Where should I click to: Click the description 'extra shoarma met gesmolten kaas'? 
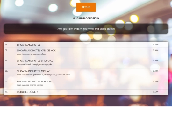coord(32,54)
